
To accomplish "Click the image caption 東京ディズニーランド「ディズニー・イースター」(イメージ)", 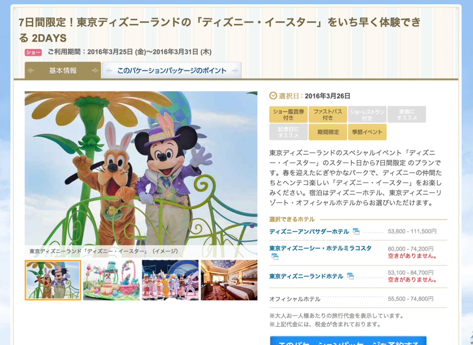I will click(x=104, y=251).
